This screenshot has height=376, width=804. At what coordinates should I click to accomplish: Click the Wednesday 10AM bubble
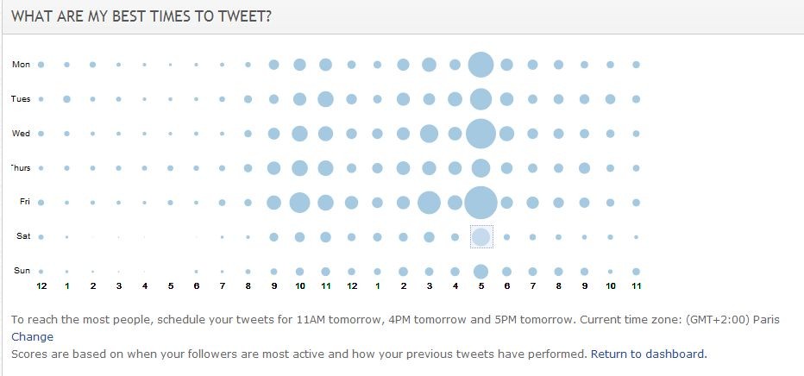[x=299, y=134]
